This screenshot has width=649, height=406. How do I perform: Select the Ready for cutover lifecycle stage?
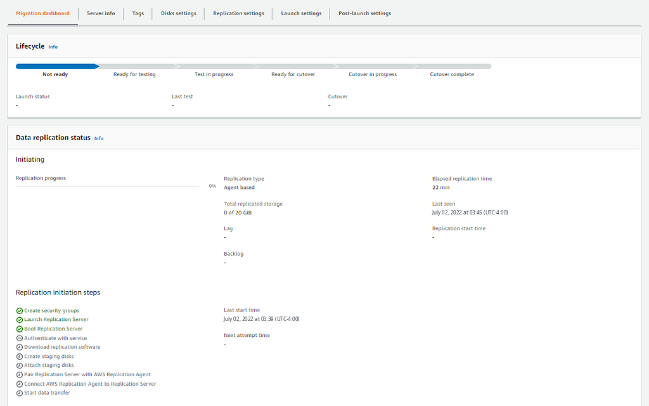[x=293, y=74]
